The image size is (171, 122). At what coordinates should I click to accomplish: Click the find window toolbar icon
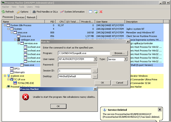(x=91, y=12)
